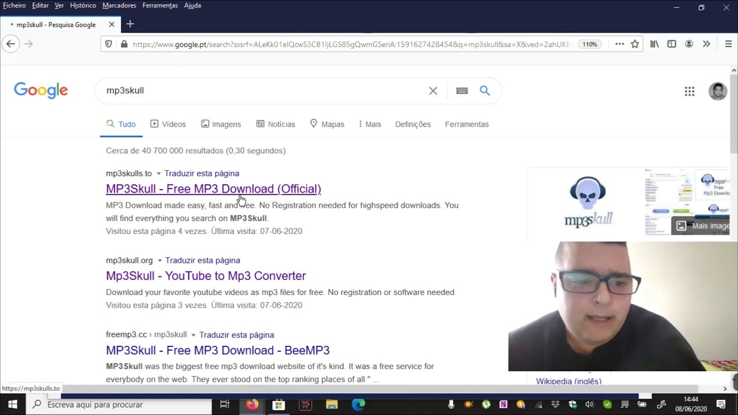The image size is (738, 415).
Task: Switch to the Notícias results tab
Action: click(276, 124)
